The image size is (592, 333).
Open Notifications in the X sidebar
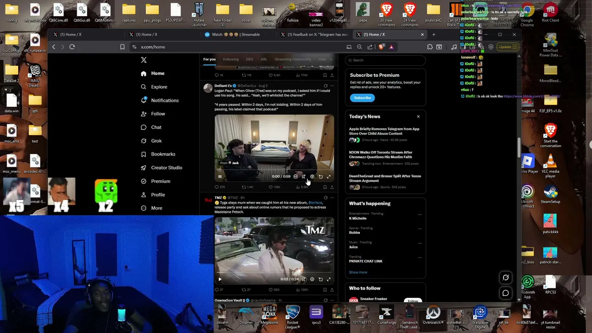pos(160,100)
